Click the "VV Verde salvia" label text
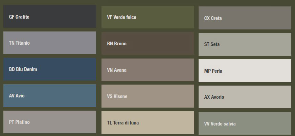The height and width of the screenshot is (136, 295). click(220, 124)
